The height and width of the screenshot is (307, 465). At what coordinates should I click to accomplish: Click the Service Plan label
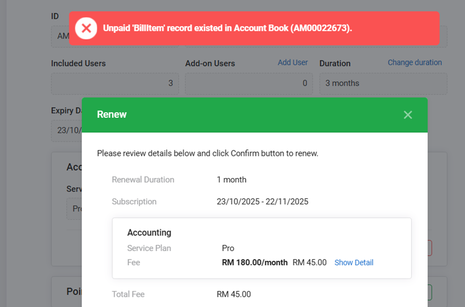tap(149, 248)
